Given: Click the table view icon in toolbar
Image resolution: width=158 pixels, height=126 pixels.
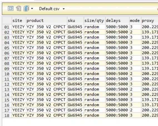Looking at the screenshot, I should click(11, 9).
